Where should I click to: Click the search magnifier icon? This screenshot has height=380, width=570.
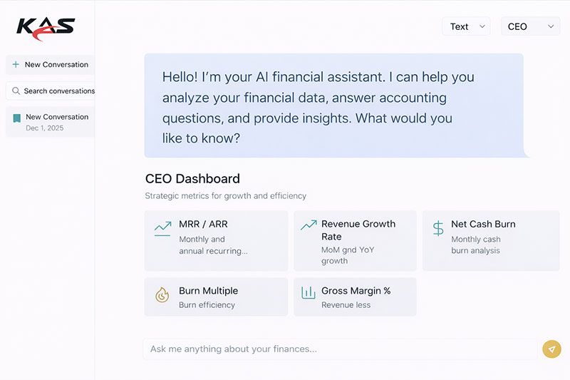[16, 91]
